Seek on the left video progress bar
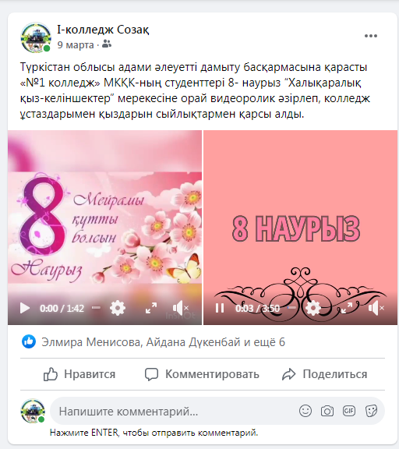The height and width of the screenshot is (449, 399). (96, 308)
